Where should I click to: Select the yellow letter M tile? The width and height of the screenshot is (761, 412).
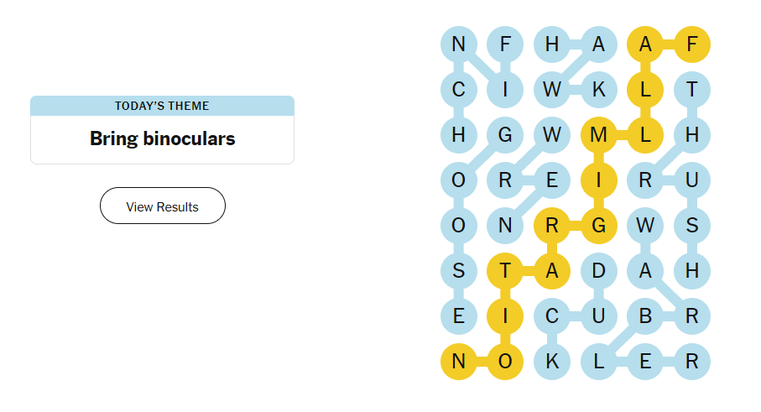click(x=598, y=134)
